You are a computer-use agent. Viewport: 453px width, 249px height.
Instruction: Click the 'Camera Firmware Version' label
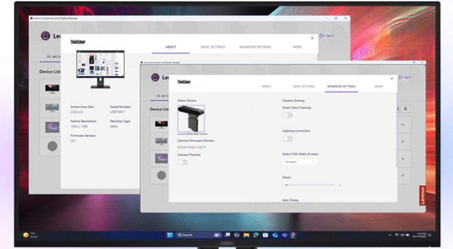[196, 141]
